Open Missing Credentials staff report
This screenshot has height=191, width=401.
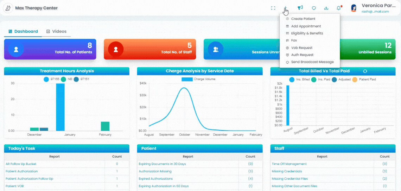[287, 171]
